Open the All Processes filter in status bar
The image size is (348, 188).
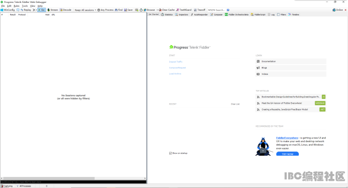pyautogui.click(x=24, y=186)
